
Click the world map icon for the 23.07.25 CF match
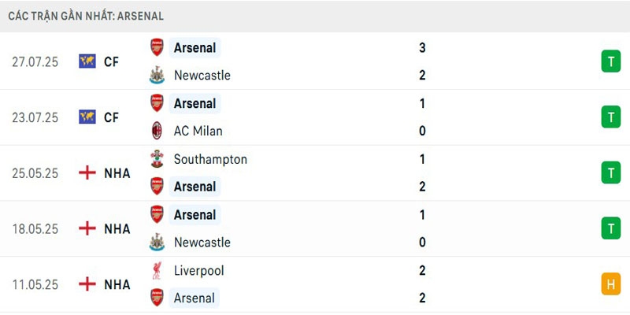pos(87,117)
